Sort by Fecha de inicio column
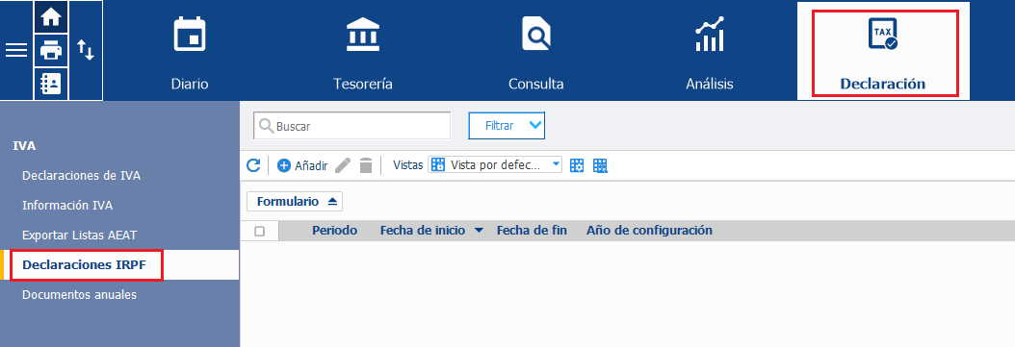Image resolution: width=1015 pixels, height=347 pixels. pos(423,231)
